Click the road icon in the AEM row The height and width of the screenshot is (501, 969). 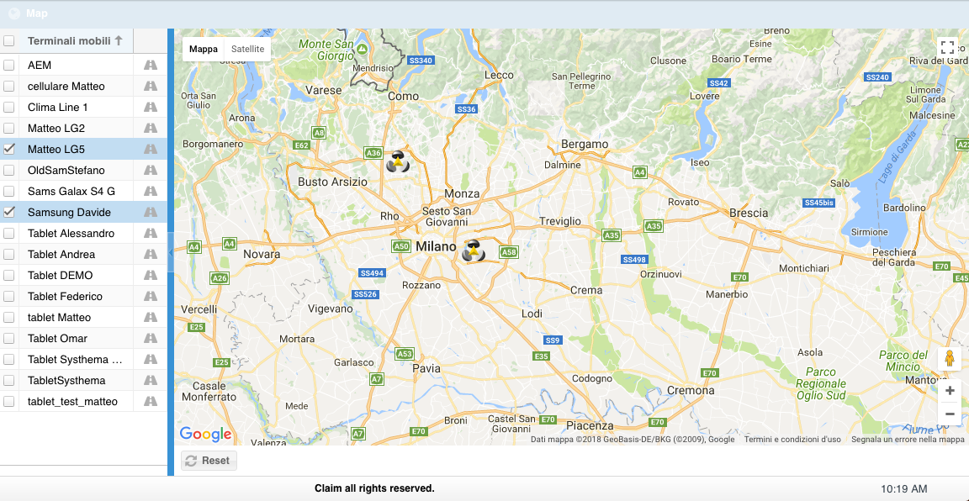[x=151, y=65]
